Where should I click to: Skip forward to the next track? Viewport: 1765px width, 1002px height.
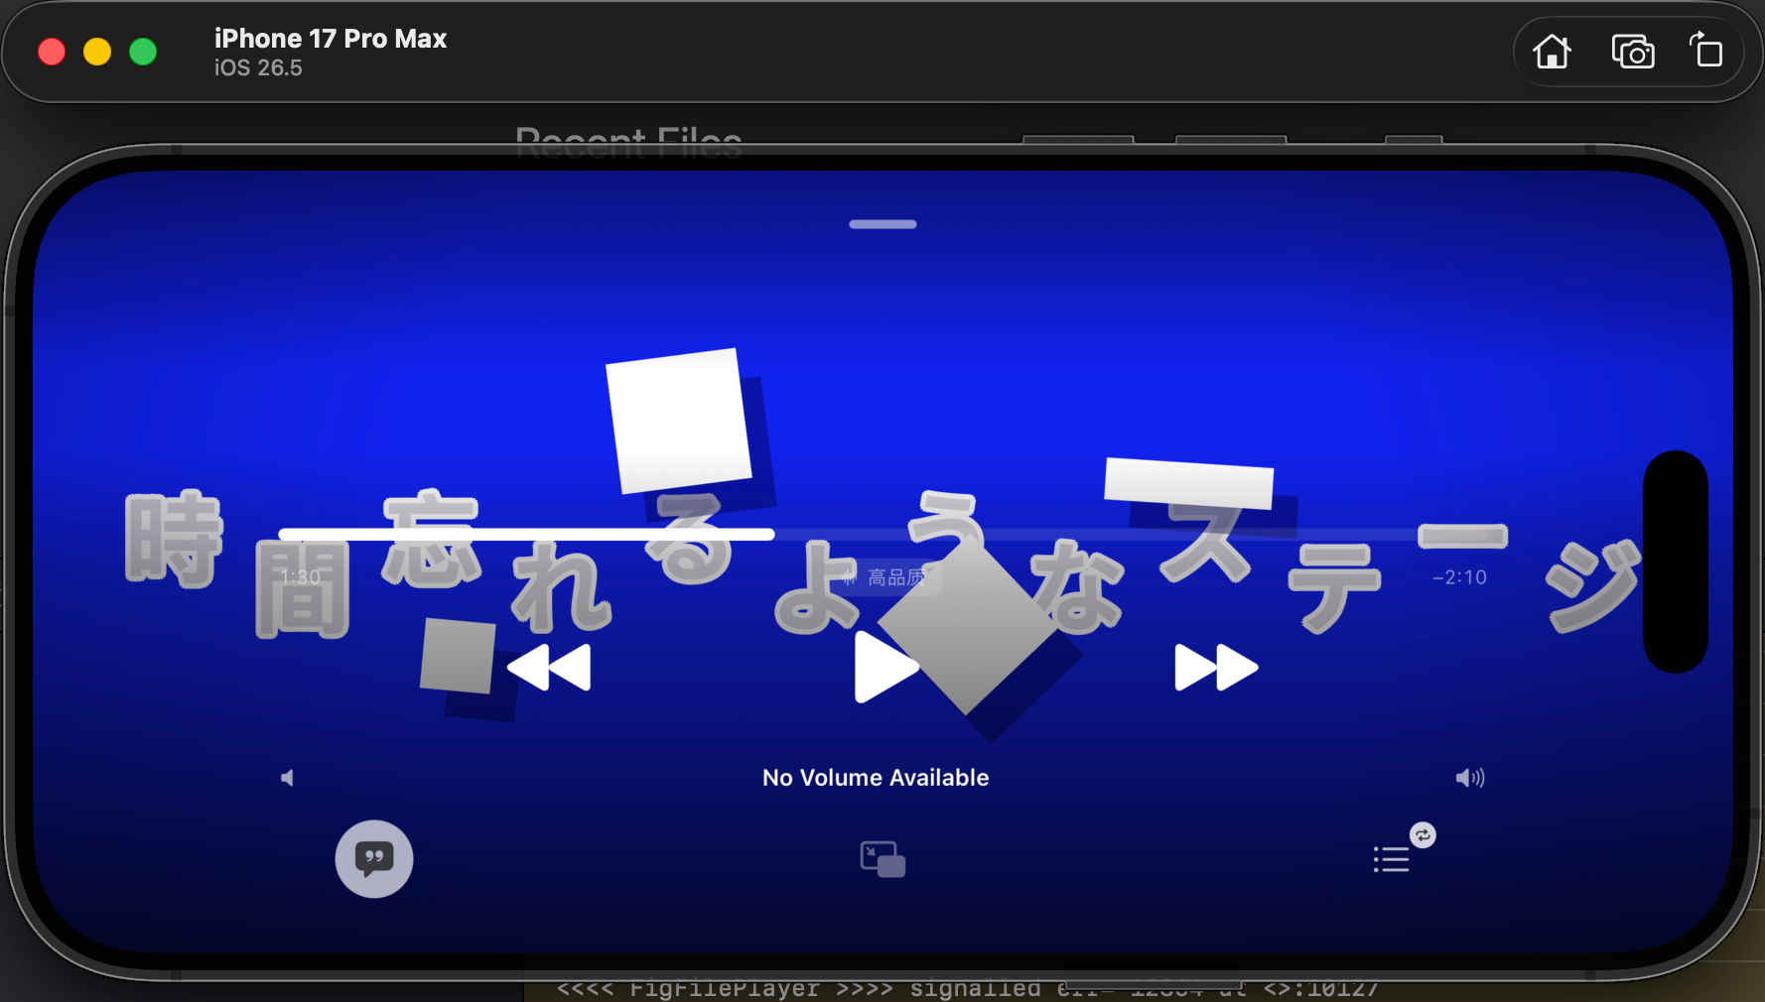tap(1216, 667)
